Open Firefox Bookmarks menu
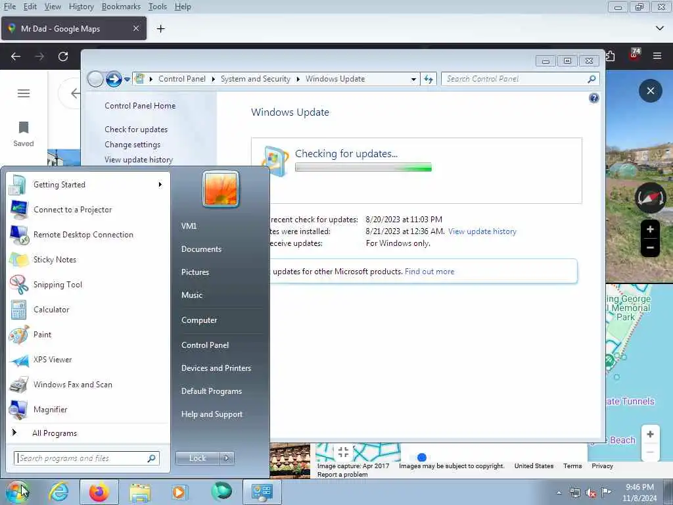Screen dimensions: 673x505 [x=121, y=7]
